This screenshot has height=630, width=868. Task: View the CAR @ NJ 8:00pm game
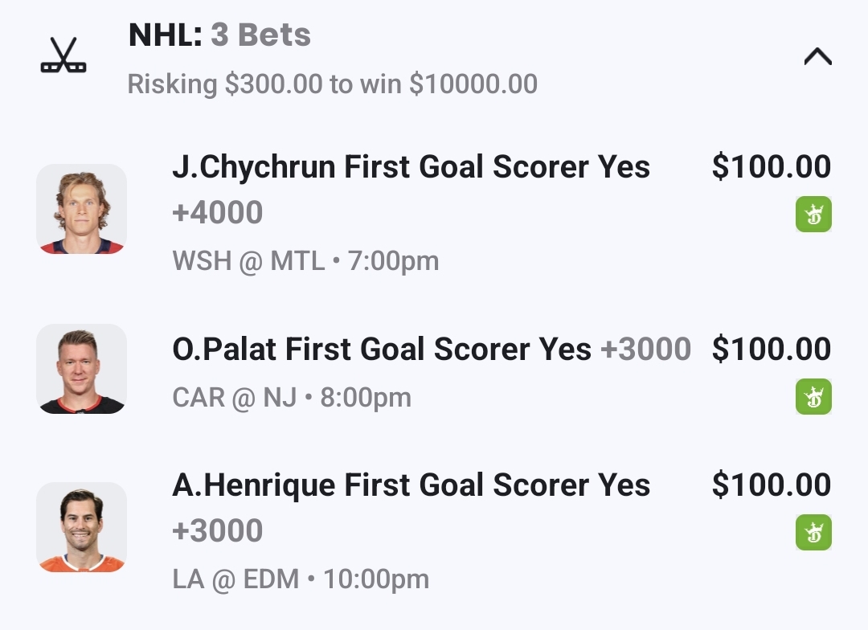(292, 398)
